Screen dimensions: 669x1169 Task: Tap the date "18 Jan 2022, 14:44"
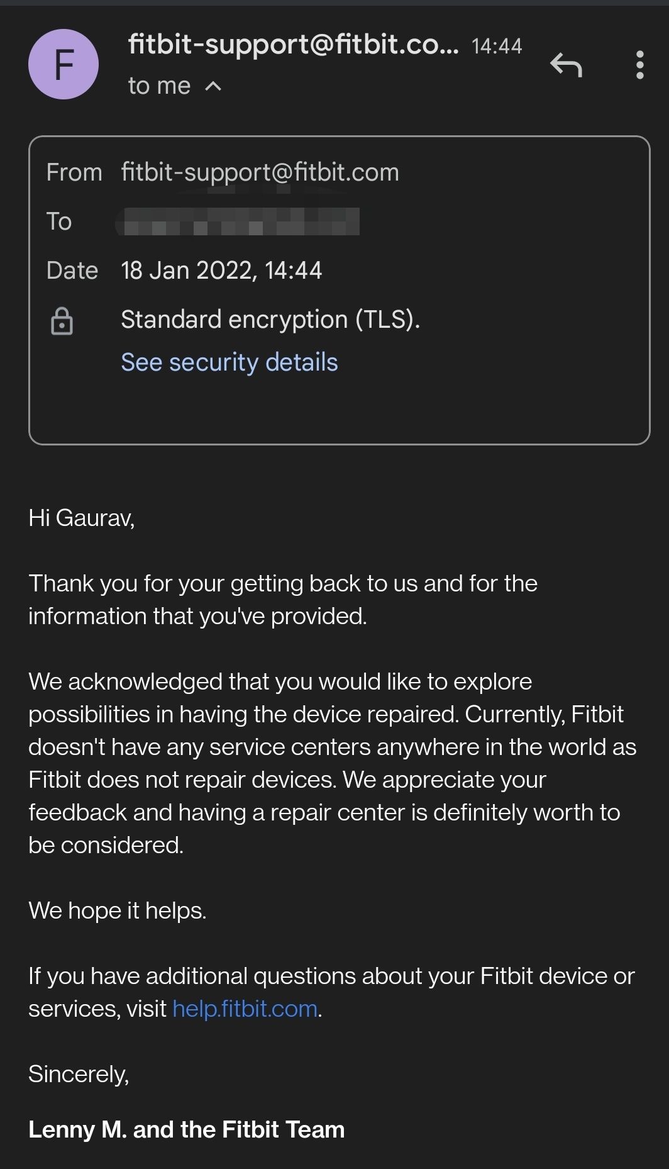coord(221,271)
